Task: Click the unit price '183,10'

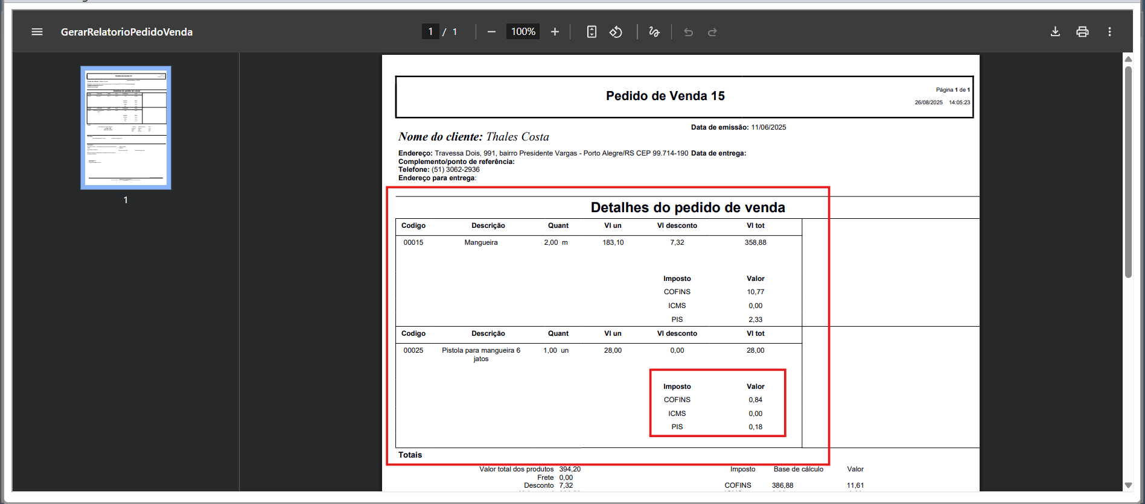Action: pos(613,242)
